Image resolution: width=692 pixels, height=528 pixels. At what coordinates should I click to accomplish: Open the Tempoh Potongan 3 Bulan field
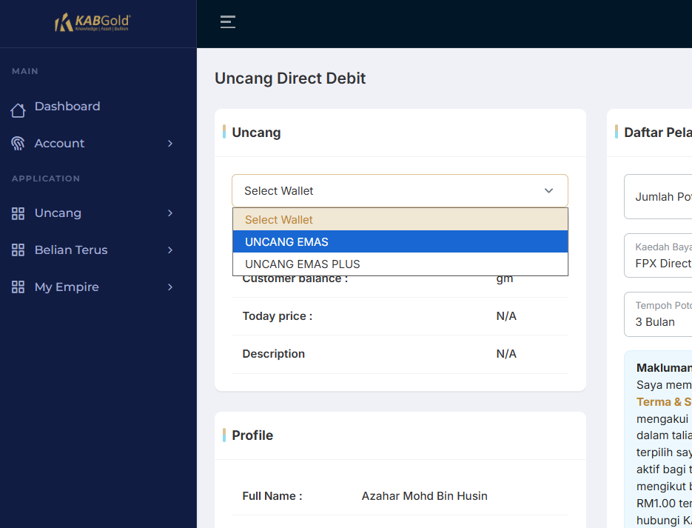(x=658, y=314)
